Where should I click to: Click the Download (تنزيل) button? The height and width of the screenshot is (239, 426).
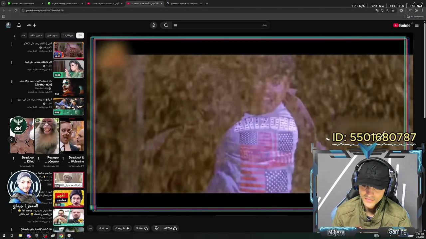[104, 228]
